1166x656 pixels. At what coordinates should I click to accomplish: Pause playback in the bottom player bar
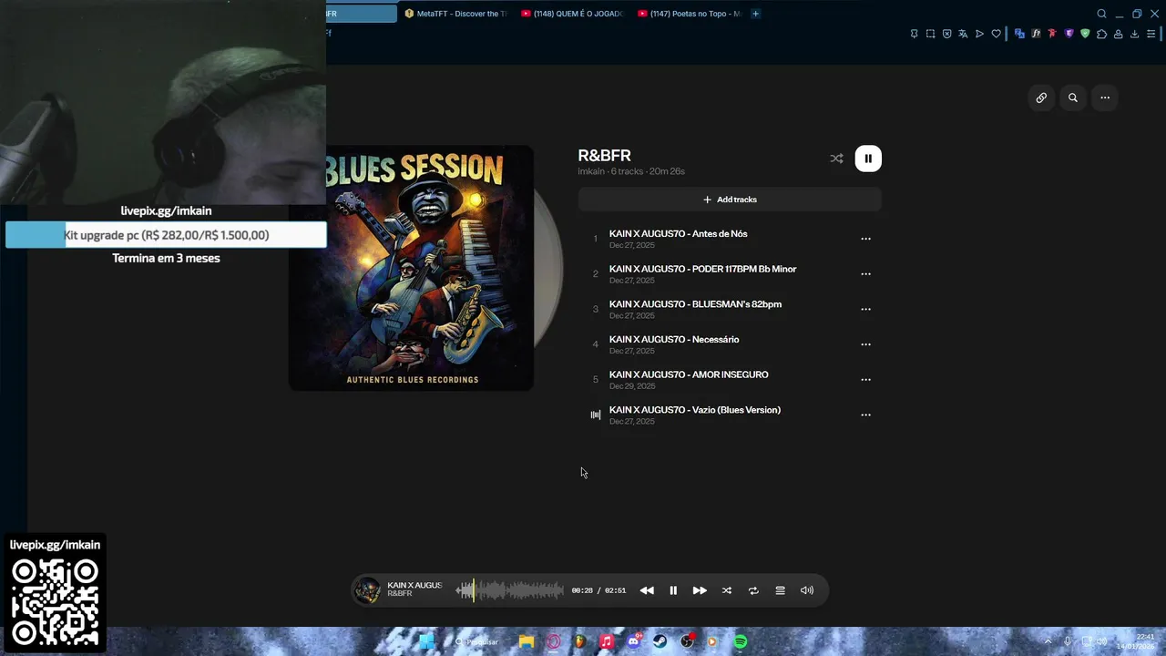pyautogui.click(x=673, y=590)
